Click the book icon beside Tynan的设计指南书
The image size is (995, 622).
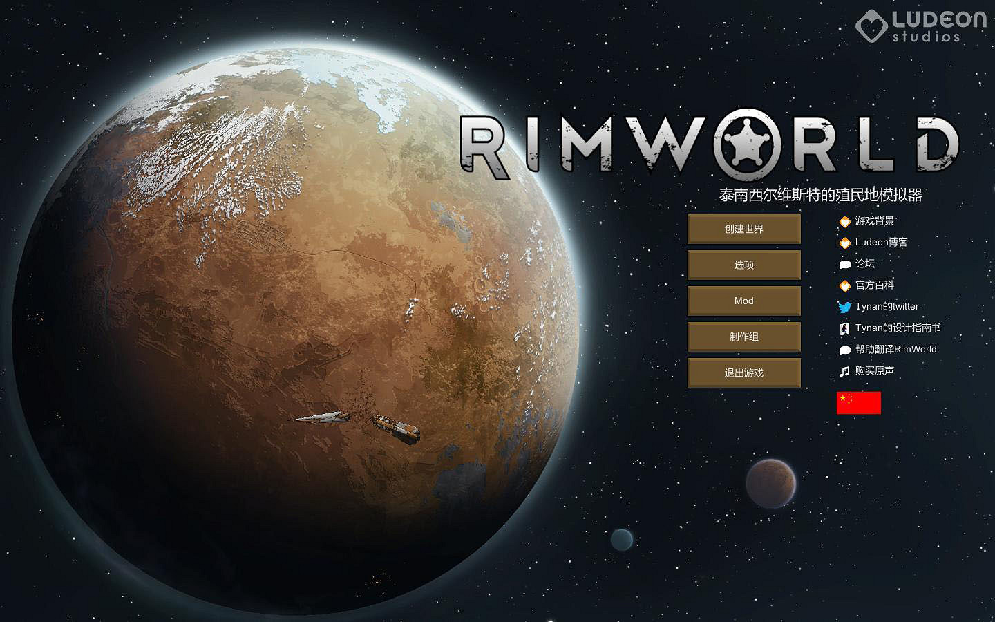(844, 328)
